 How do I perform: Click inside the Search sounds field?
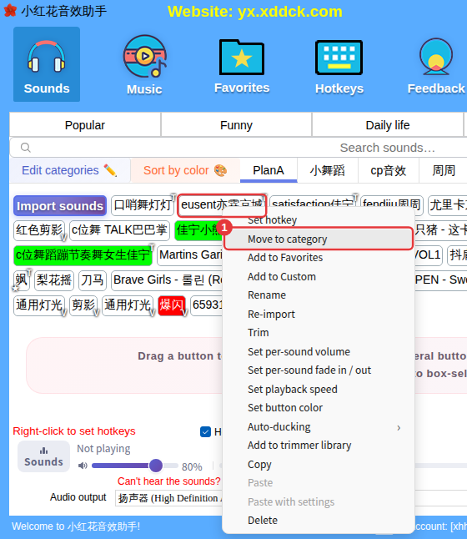[239, 148]
